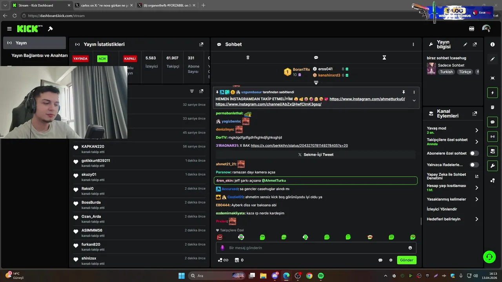Click the lightning bolt icon in right sidebar
The height and width of the screenshot is (282, 502).
(x=493, y=93)
